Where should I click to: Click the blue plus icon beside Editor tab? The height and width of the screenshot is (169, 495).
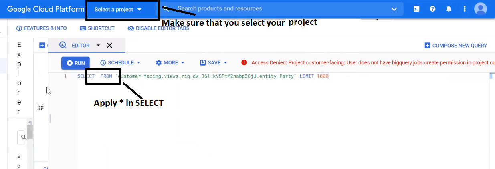pos(42,46)
